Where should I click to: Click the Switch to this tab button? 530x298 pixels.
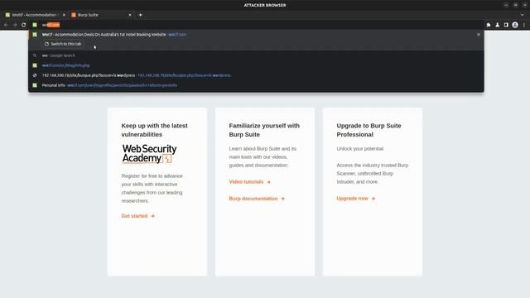click(x=63, y=44)
